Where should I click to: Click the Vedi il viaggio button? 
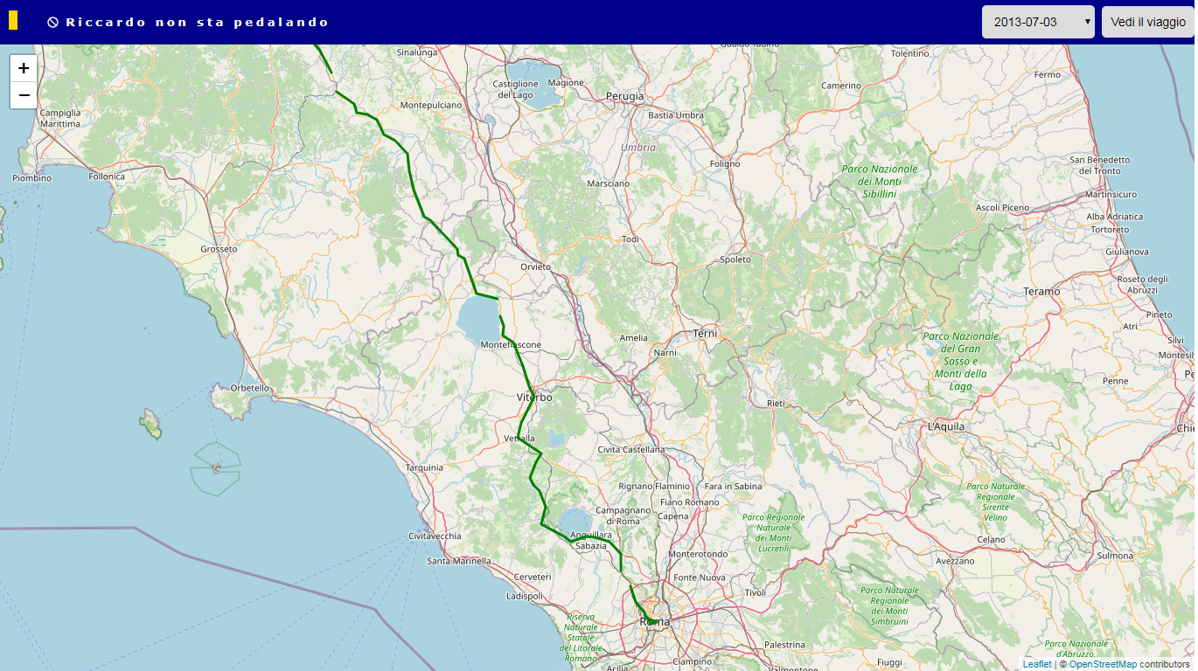1148,22
